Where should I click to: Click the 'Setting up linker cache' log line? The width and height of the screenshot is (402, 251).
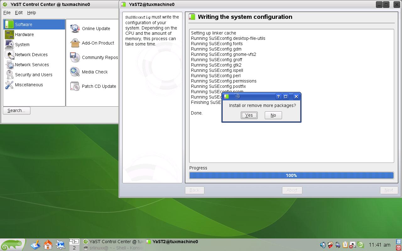[x=214, y=33]
